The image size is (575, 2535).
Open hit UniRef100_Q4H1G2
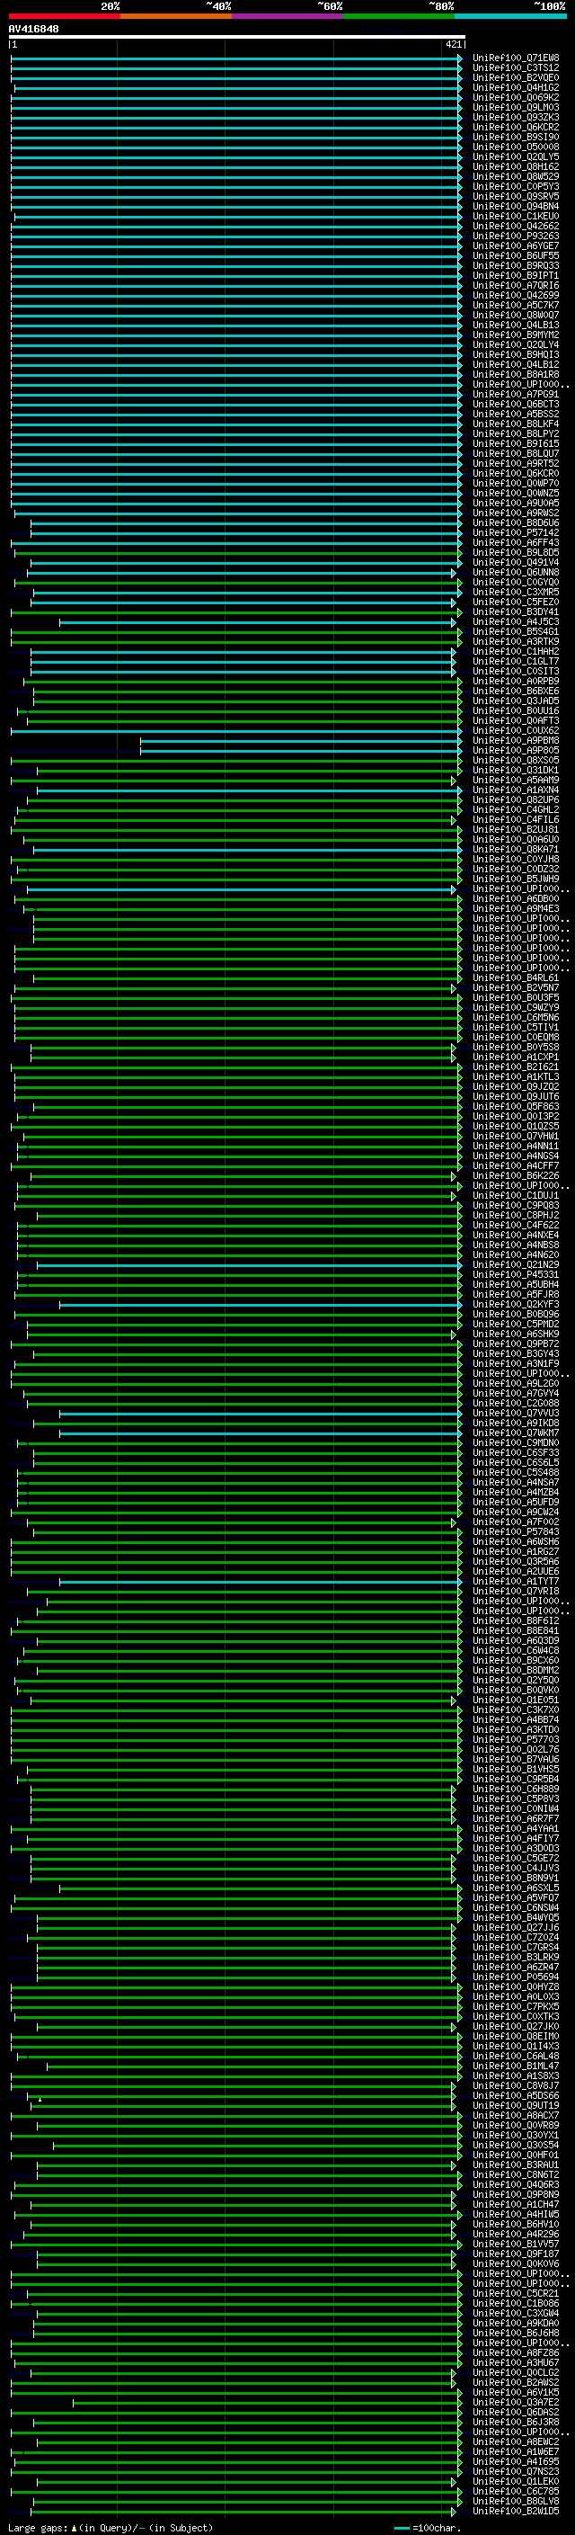coord(516,87)
